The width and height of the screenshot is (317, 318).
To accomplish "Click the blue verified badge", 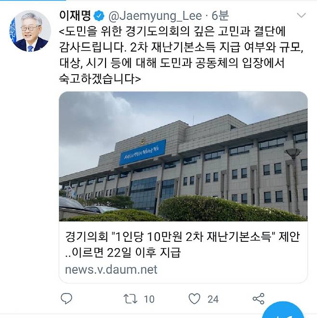I will (99, 16).
